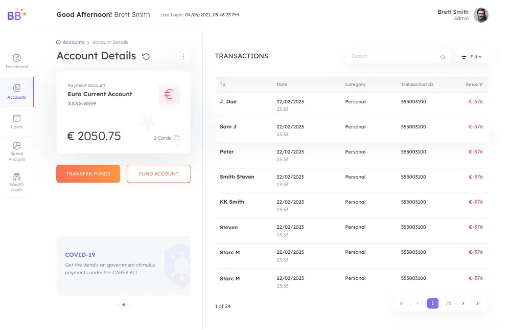This screenshot has height=330, width=511.
Task: Open the KK Smith transaction row
Action: point(352,205)
